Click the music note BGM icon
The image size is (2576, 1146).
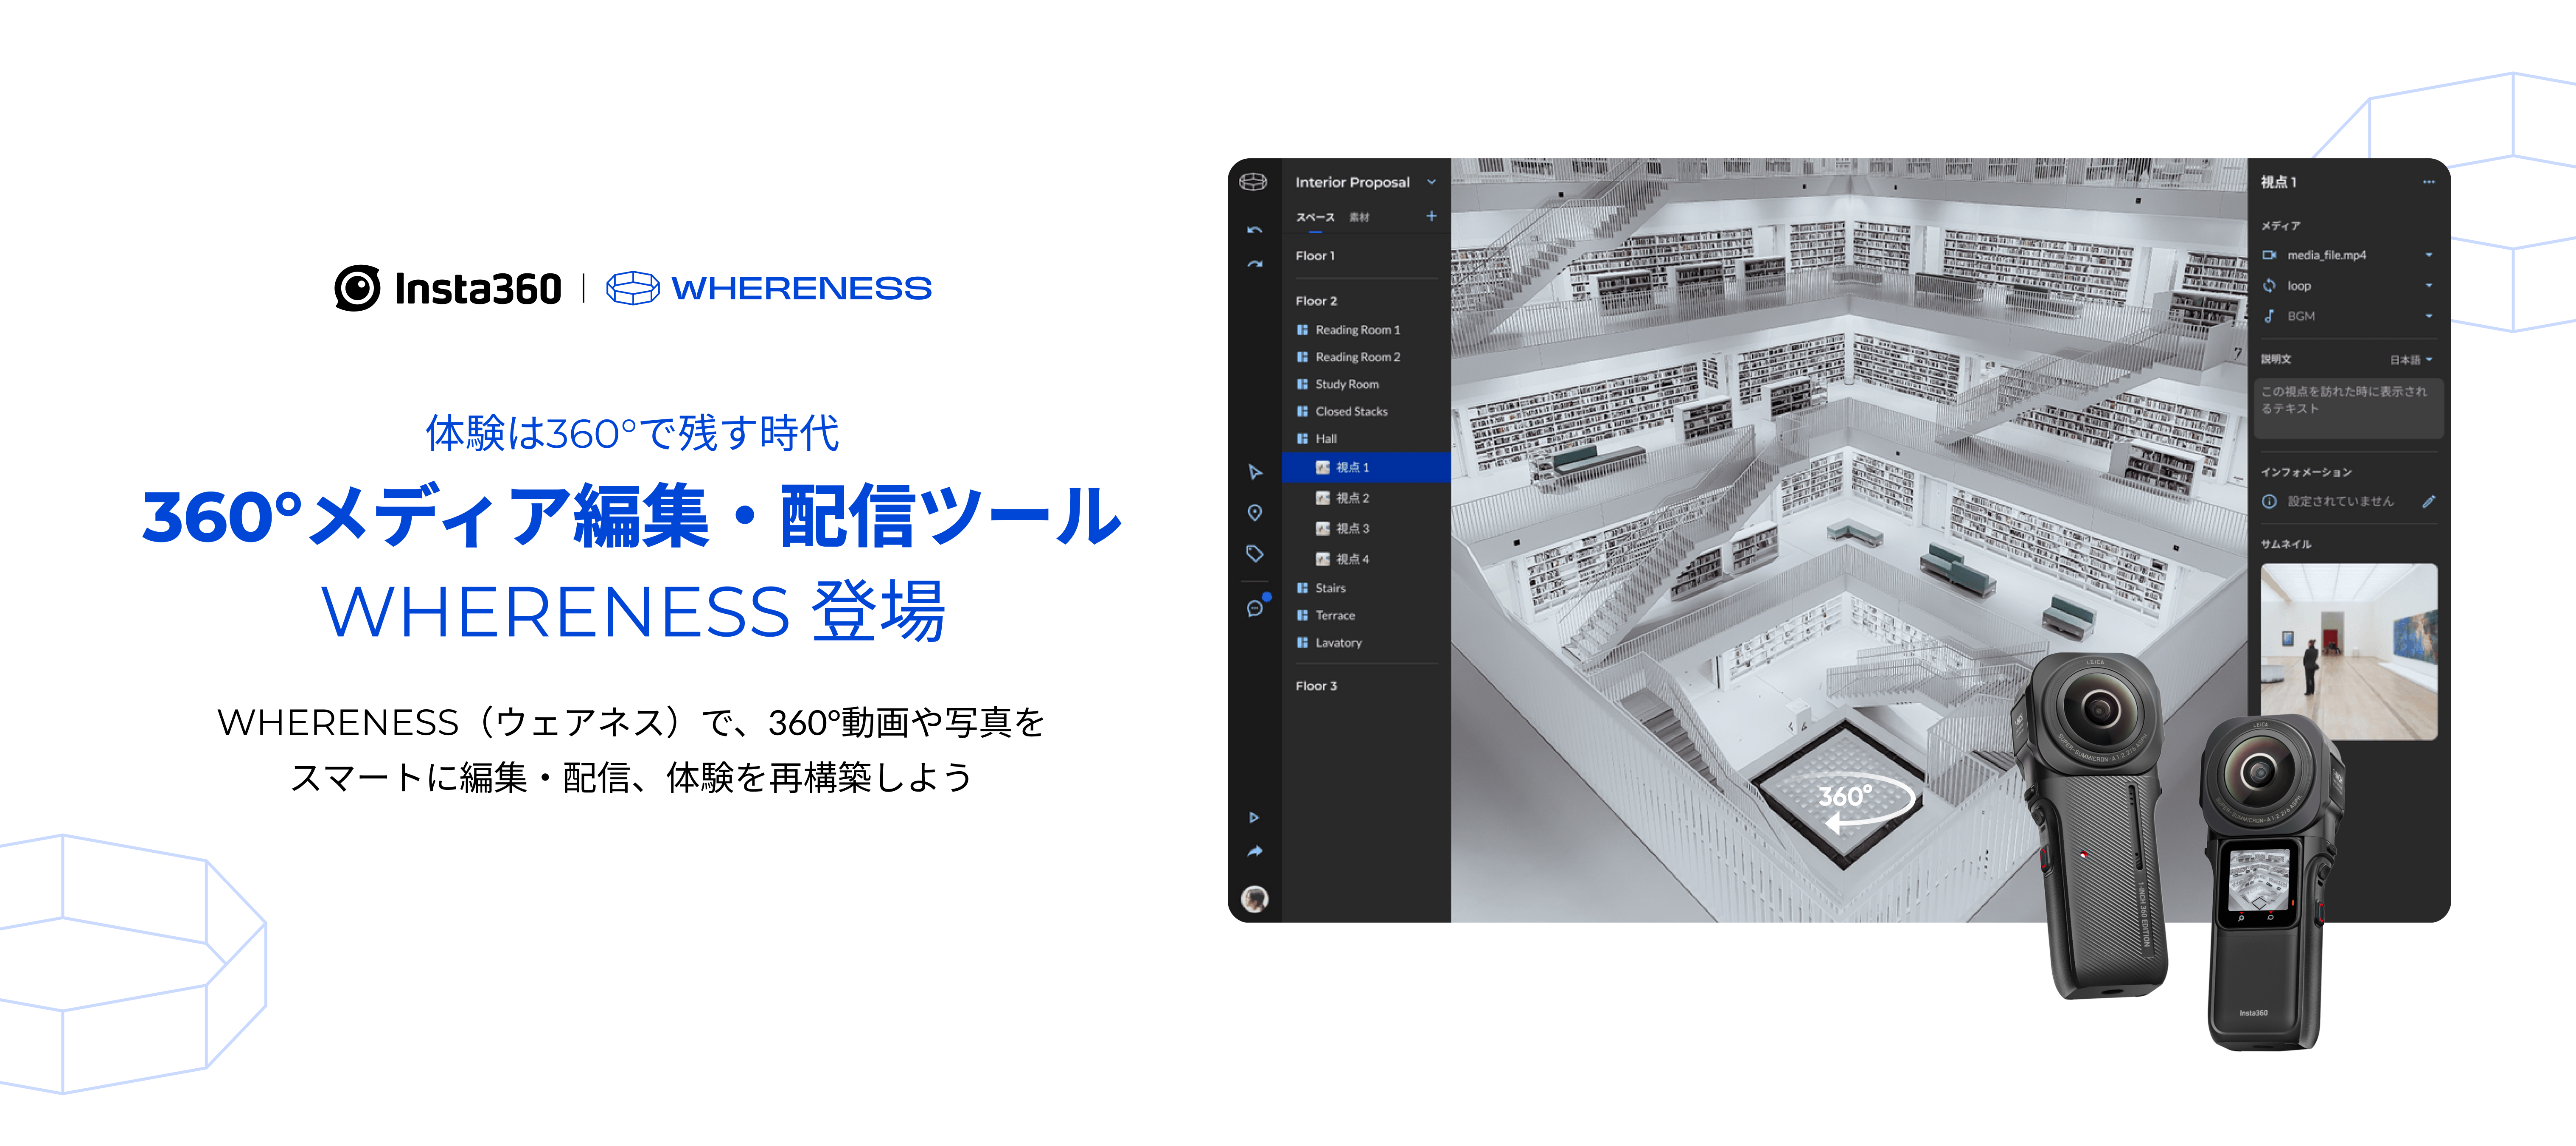[2269, 316]
